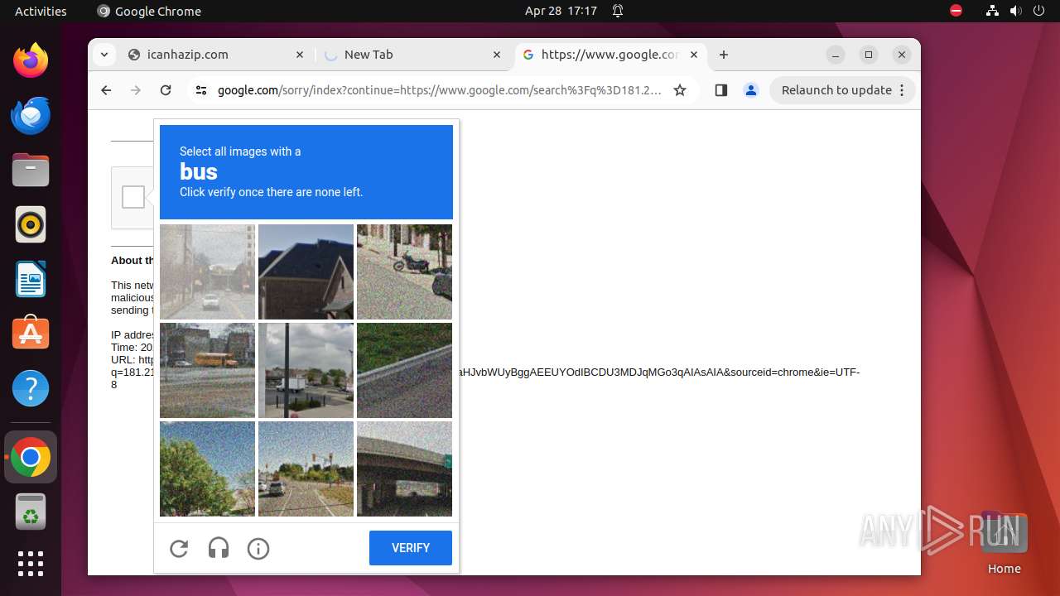The height and width of the screenshot is (596, 1060).
Task: Show Applications grid in dock
Action: tap(31, 564)
